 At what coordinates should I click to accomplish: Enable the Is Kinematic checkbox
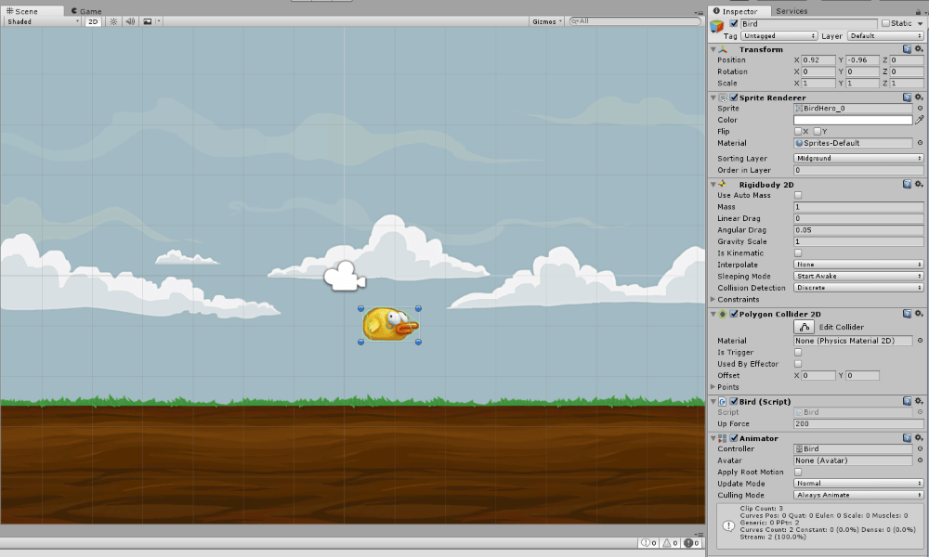(x=797, y=253)
